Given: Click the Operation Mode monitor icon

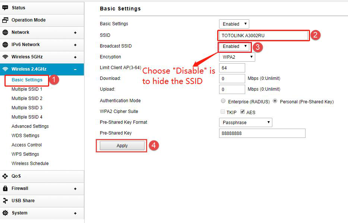Looking at the screenshot, I should [5, 20].
